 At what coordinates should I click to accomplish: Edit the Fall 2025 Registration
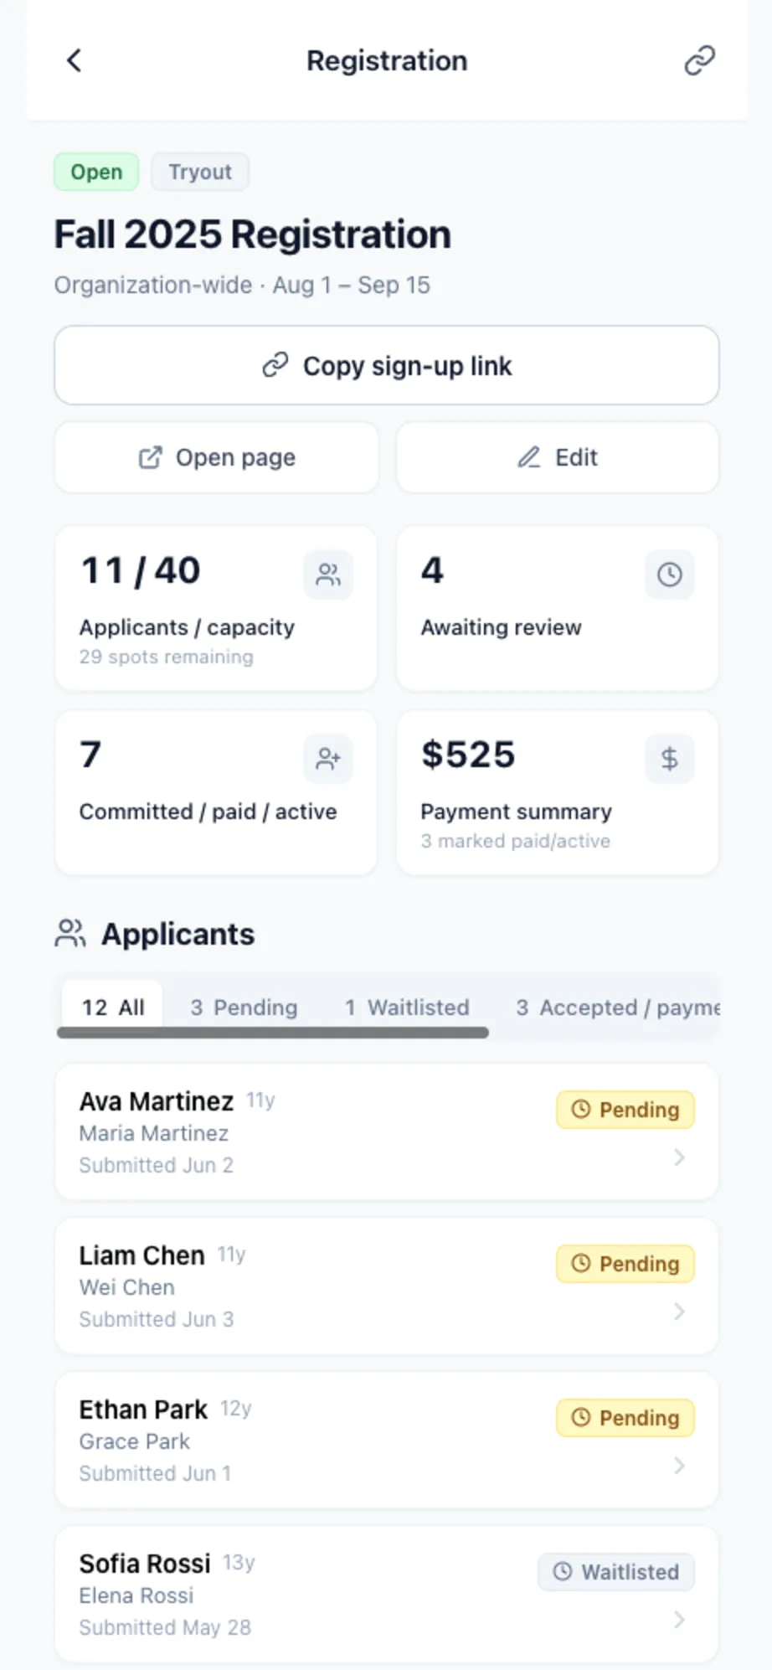tap(558, 457)
